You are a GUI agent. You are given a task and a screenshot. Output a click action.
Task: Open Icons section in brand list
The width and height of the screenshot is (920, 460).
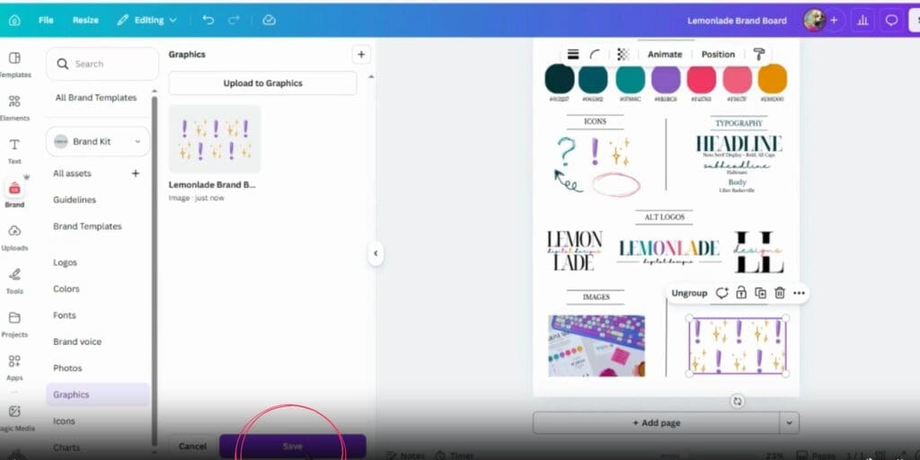point(64,421)
